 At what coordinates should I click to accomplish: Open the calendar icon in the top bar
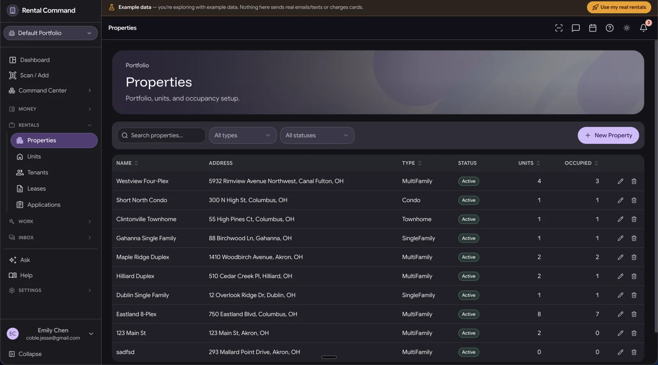point(593,28)
